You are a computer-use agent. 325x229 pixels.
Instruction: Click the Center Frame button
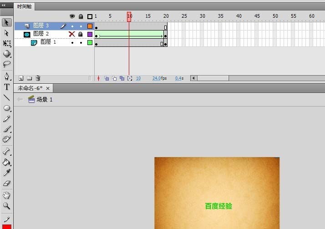[x=98, y=78]
